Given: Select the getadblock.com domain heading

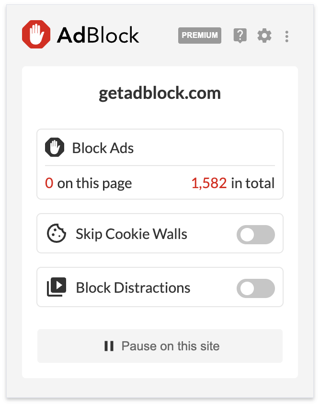Looking at the screenshot, I should 160,93.
